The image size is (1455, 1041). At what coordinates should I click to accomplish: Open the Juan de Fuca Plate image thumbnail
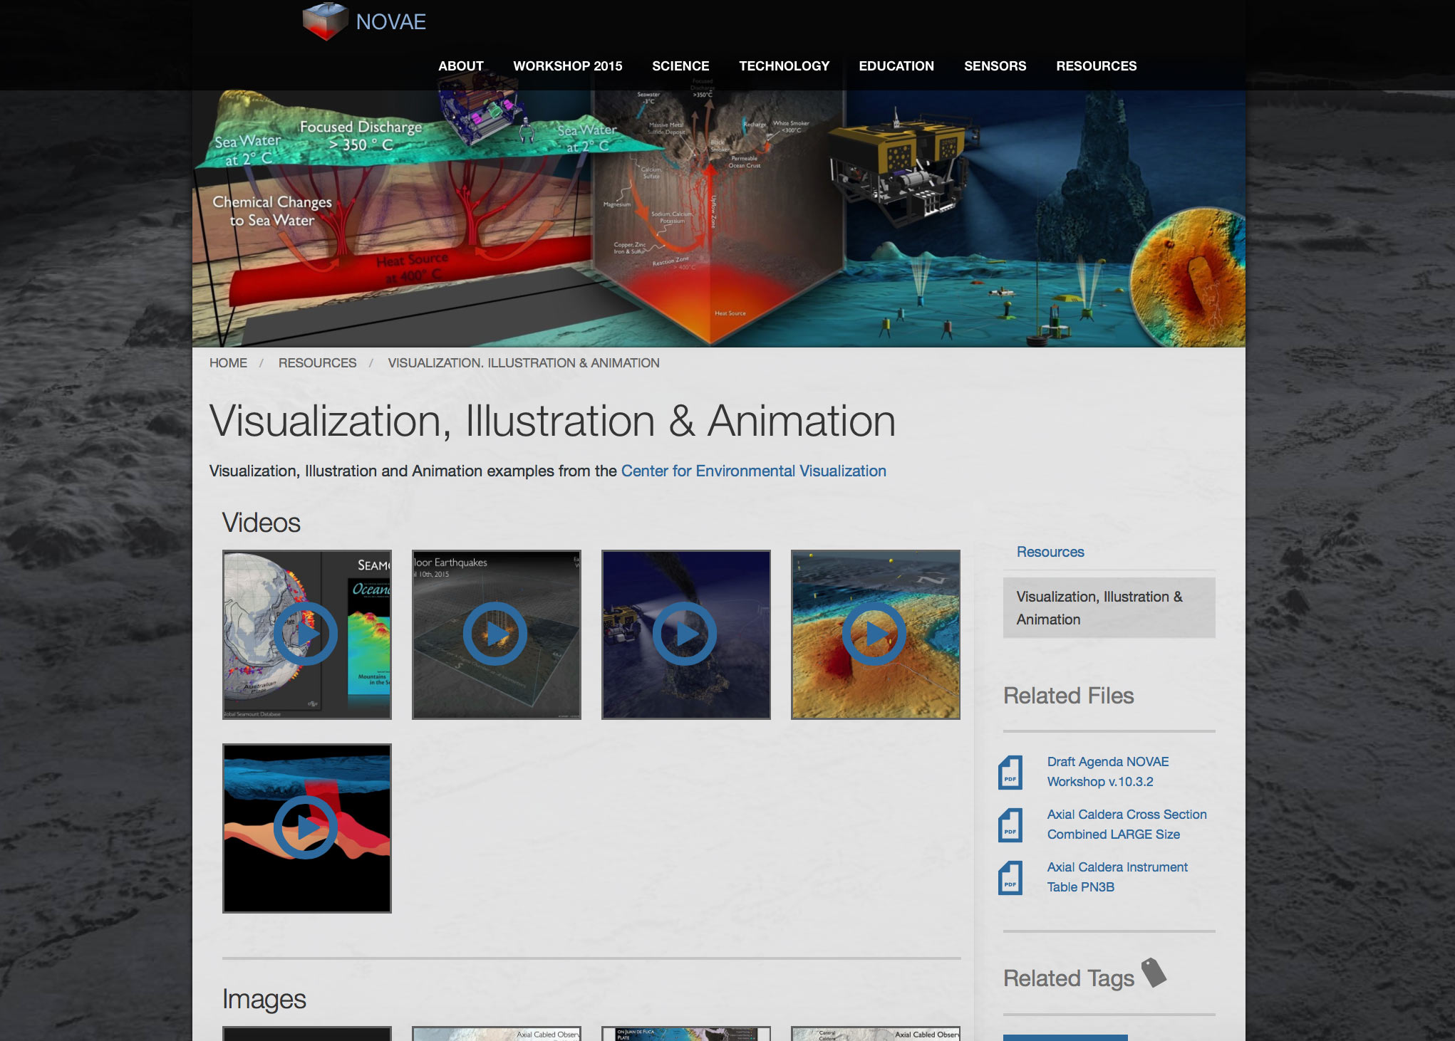(685, 1033)
